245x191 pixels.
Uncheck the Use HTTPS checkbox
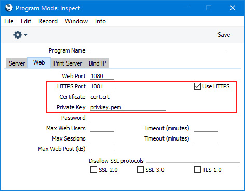tap(197, 86)
